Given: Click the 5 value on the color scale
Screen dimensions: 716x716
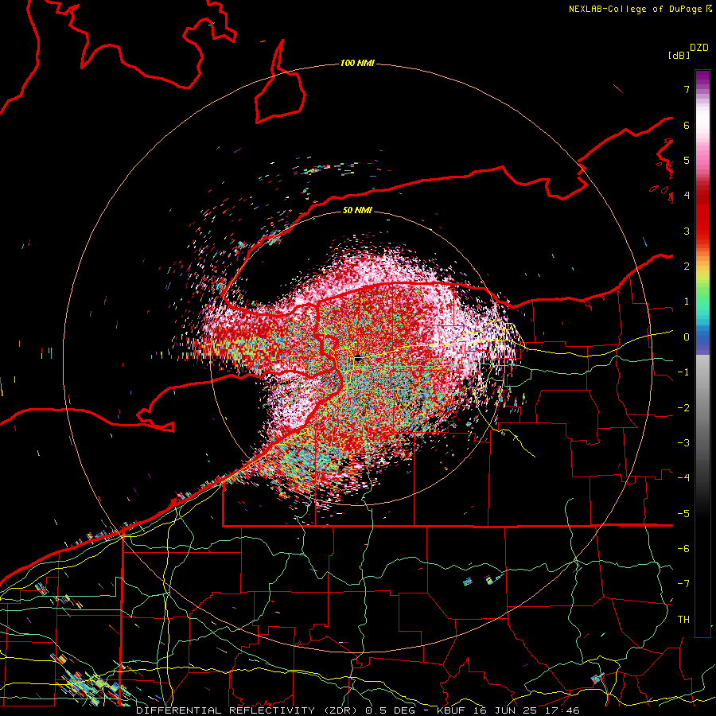Looking at the screenshot, I should coord(687,160).
